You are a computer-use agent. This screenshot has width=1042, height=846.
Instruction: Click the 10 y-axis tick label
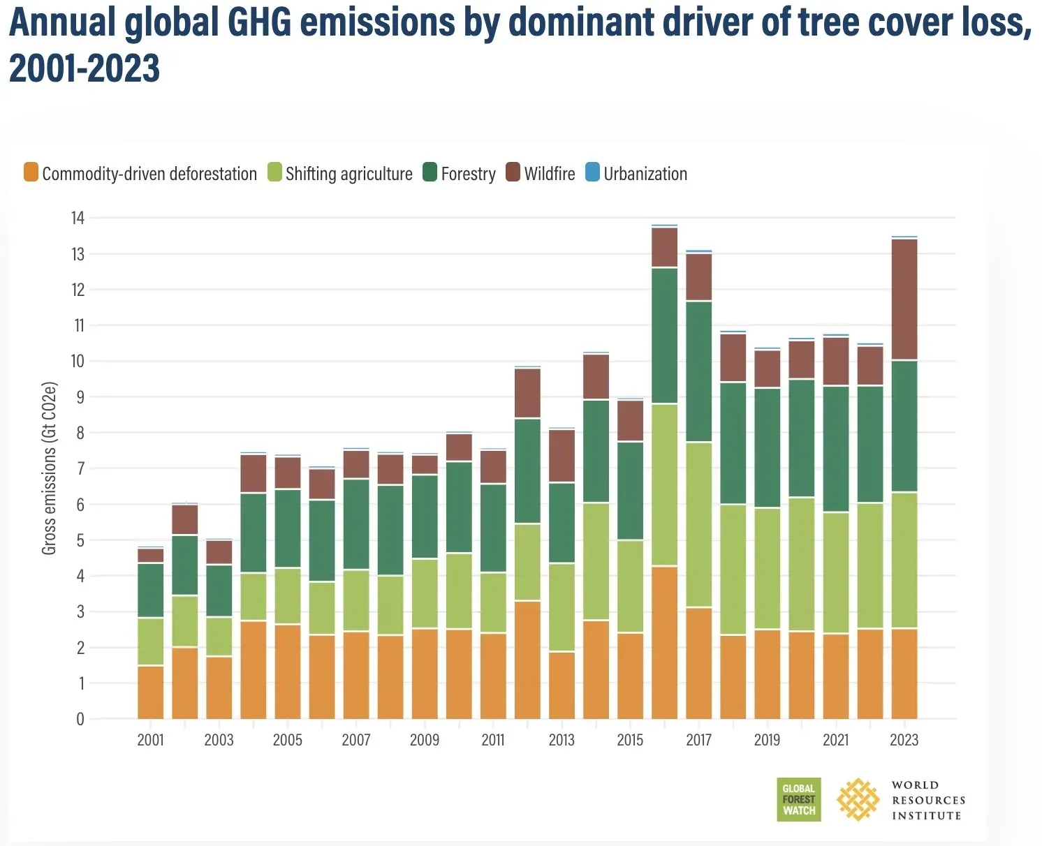coord(78,361)
